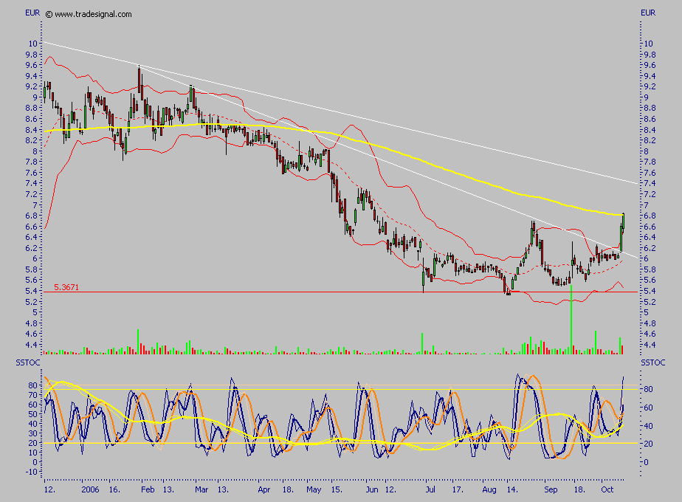Click the EUR label at top right

point(648,13)
